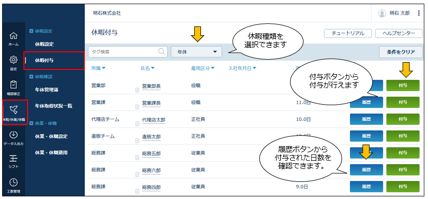Image resolution: width=428 pixels, height=199 pixels.
Task: Sort by the 入社年月日 column header
Action: coord(243,68)
